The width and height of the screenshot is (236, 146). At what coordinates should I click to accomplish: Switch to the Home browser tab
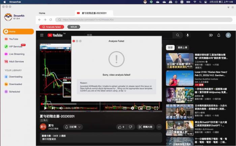click(42, 13)
